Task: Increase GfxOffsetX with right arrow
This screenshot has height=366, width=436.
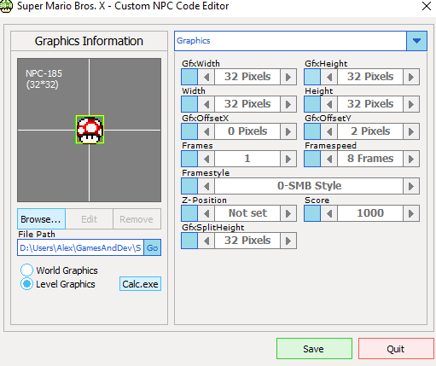Action: point(288,131)
